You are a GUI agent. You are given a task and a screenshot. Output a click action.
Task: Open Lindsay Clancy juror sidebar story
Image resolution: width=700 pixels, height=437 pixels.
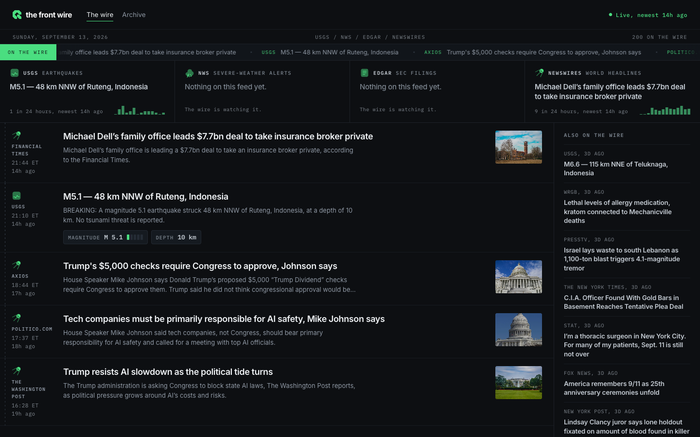[x=627, y=427]
